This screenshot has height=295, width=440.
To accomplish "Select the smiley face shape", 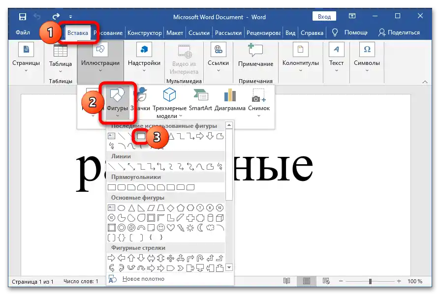I will pos(161,228).
